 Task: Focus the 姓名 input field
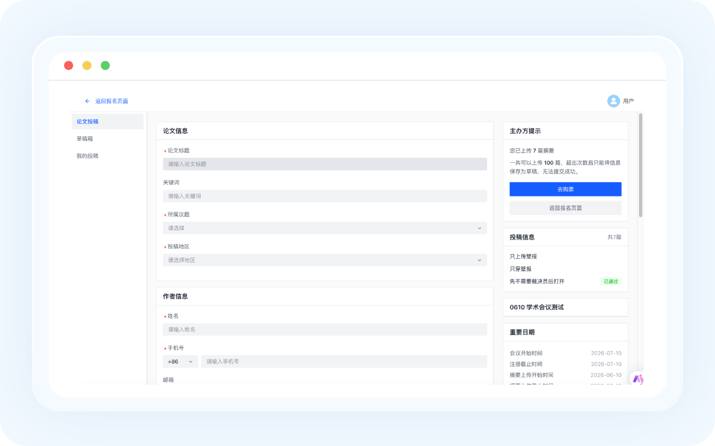325,329
